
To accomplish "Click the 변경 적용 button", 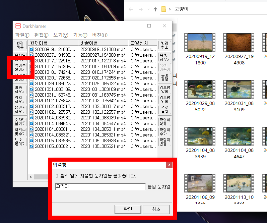I will (x=20, y=45).
